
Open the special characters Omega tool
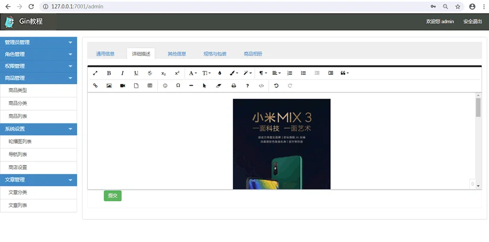tap(178, 86)
